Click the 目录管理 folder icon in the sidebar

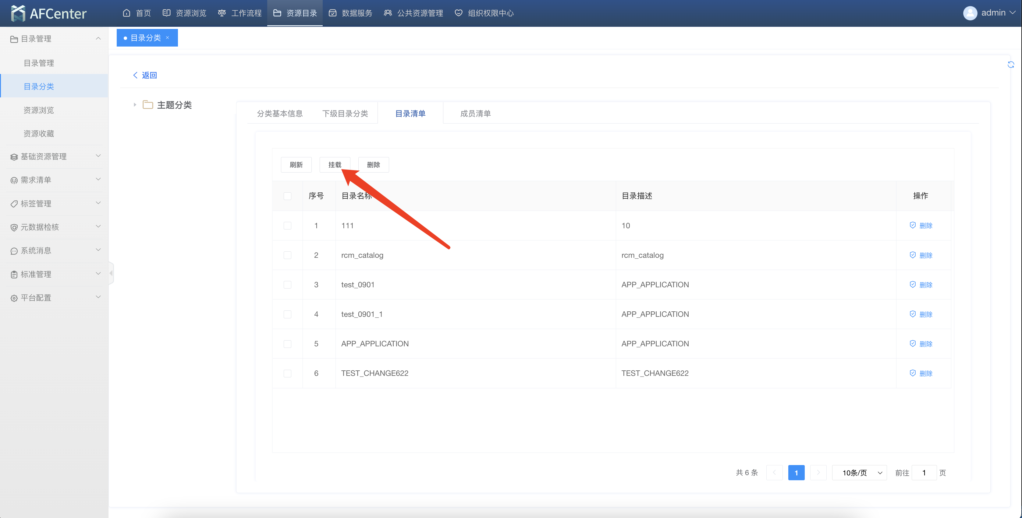pos(14,39)
